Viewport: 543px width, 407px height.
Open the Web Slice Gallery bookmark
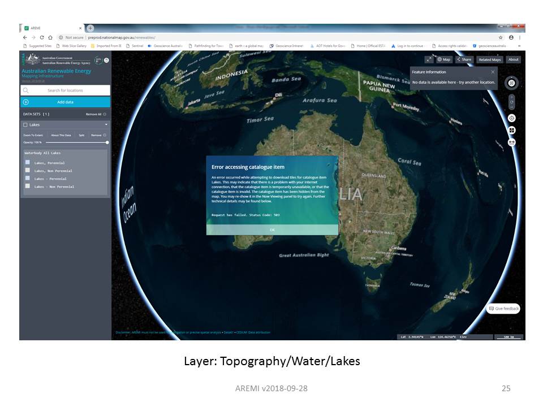coord(71,46)
